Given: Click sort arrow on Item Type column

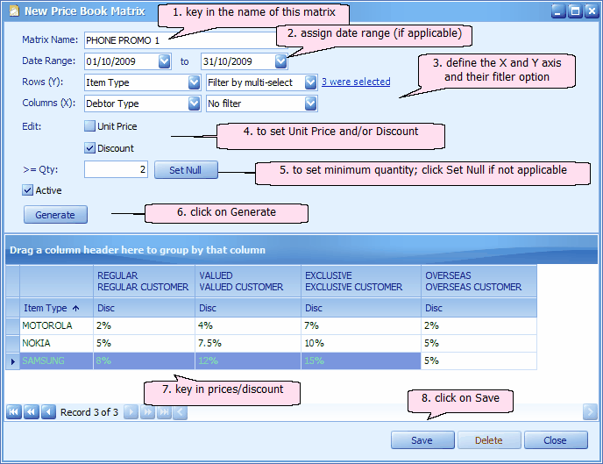Looking at the screenshot, I should pos(74,308).
